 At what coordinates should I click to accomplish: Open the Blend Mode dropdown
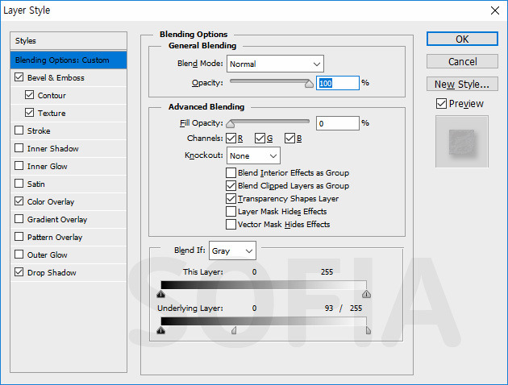tap(275, 64)
